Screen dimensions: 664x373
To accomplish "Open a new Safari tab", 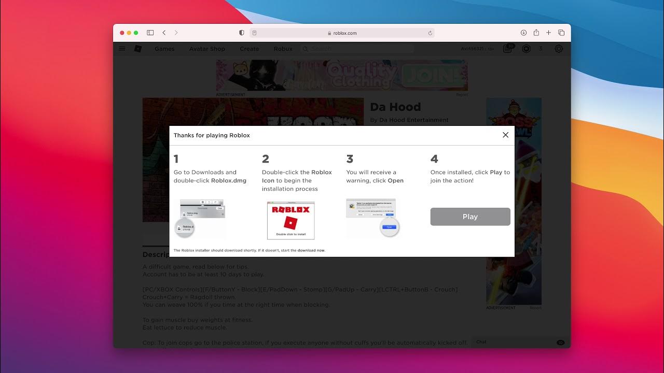I will pyautogui.click(x=548, y=33).
